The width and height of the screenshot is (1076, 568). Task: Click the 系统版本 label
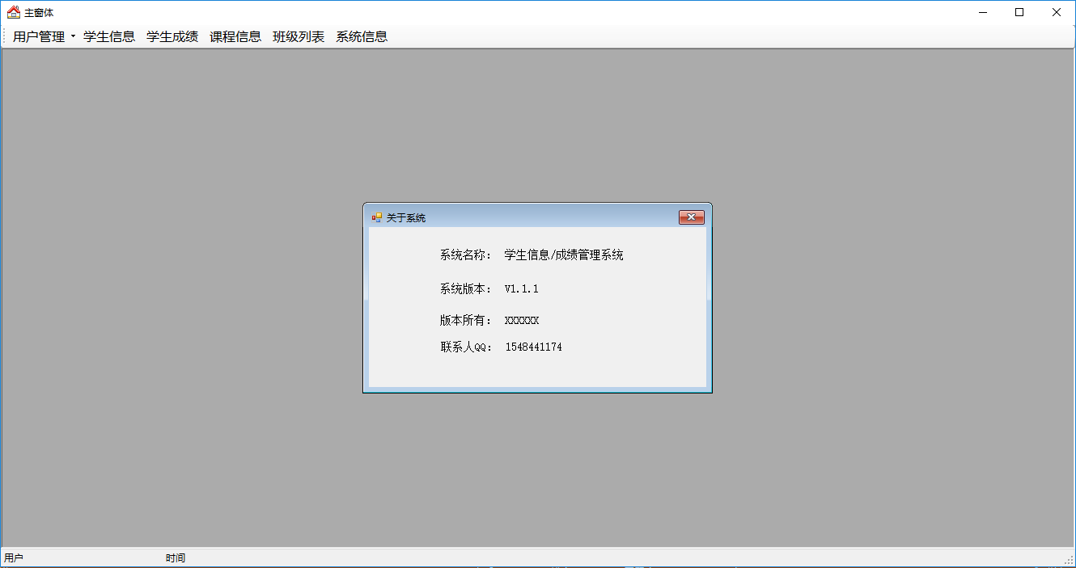(466, 288)
